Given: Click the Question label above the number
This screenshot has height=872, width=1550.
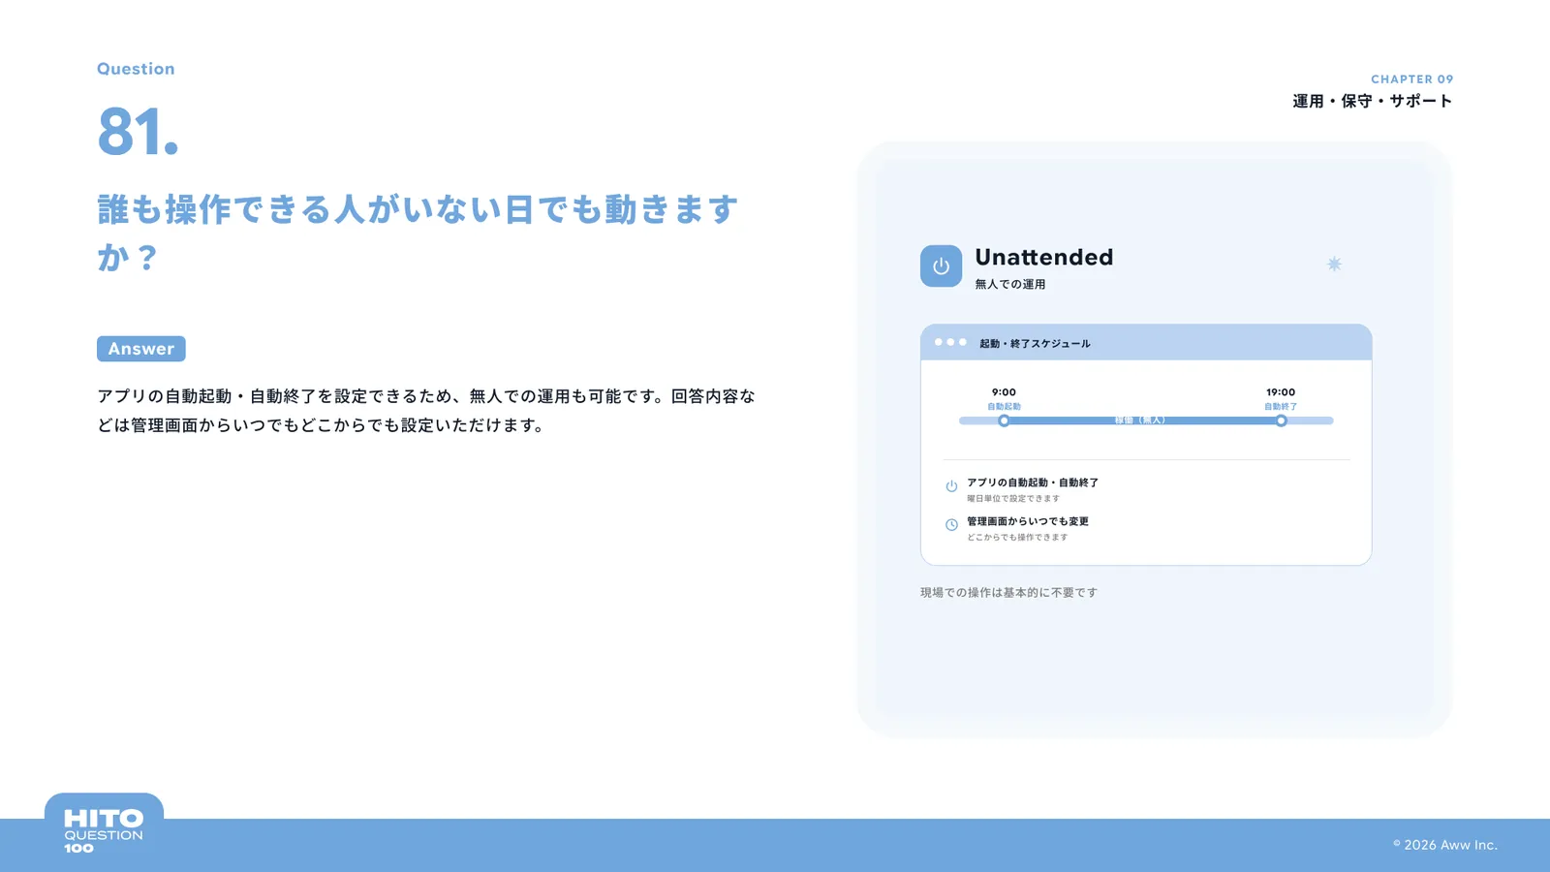Looking at the screenshot, I should click(x=136, y=69).
